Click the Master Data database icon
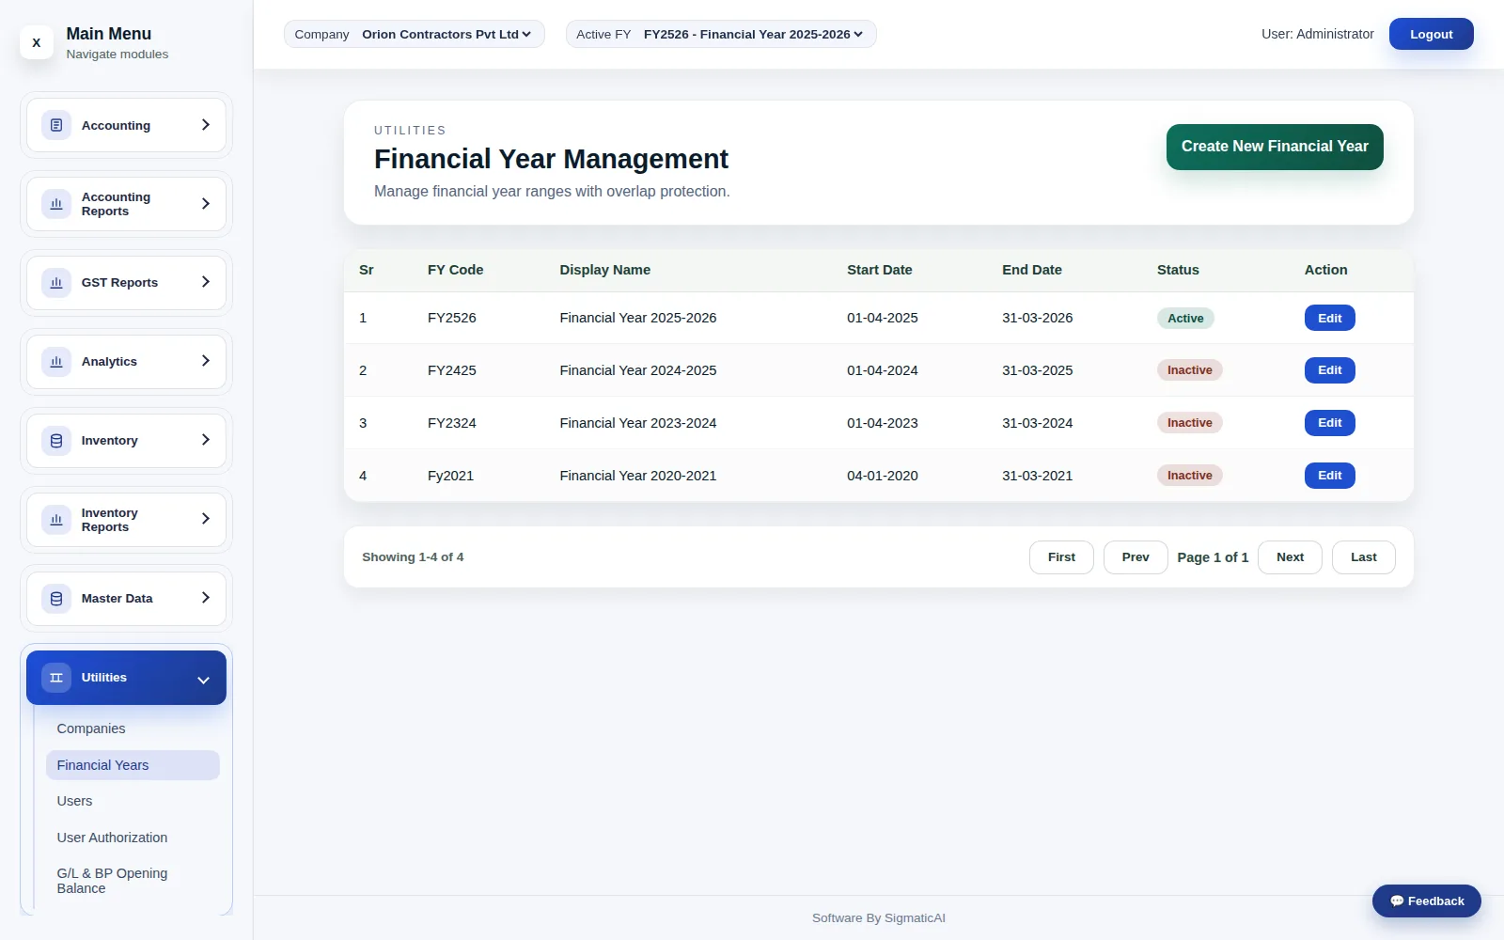The image size is (1504, 940). [x=56, y=599]
